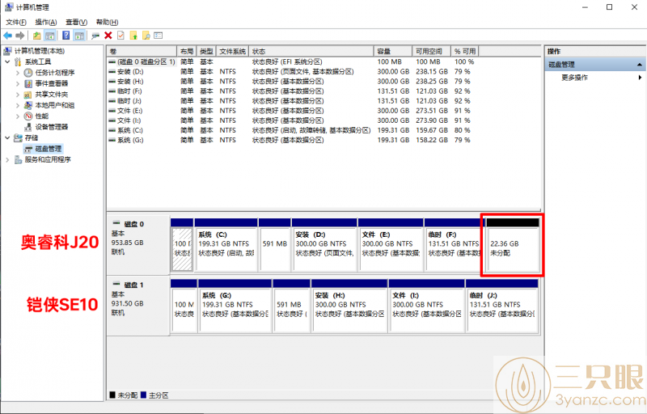Open 设备管理器 tree item

click(52, 127)
